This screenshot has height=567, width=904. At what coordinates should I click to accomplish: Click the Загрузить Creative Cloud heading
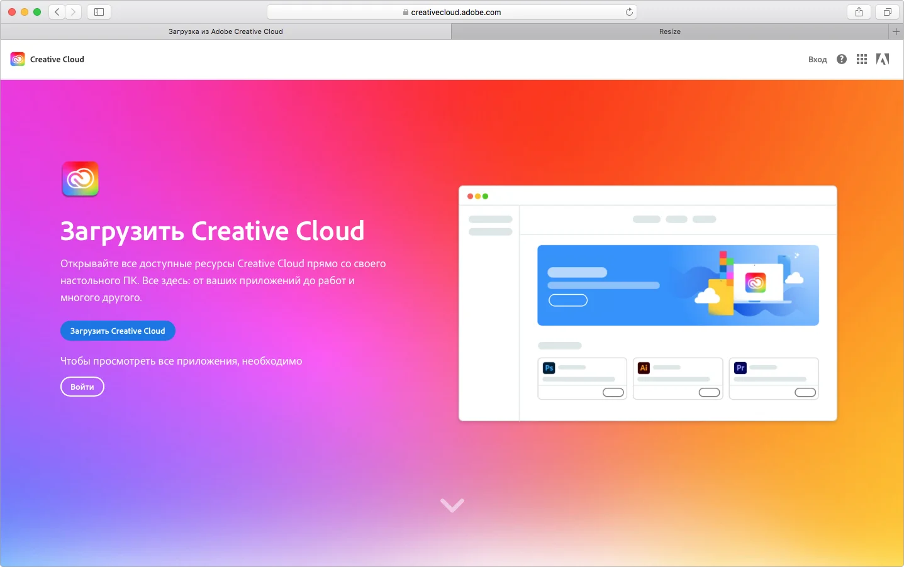[213, 231]
